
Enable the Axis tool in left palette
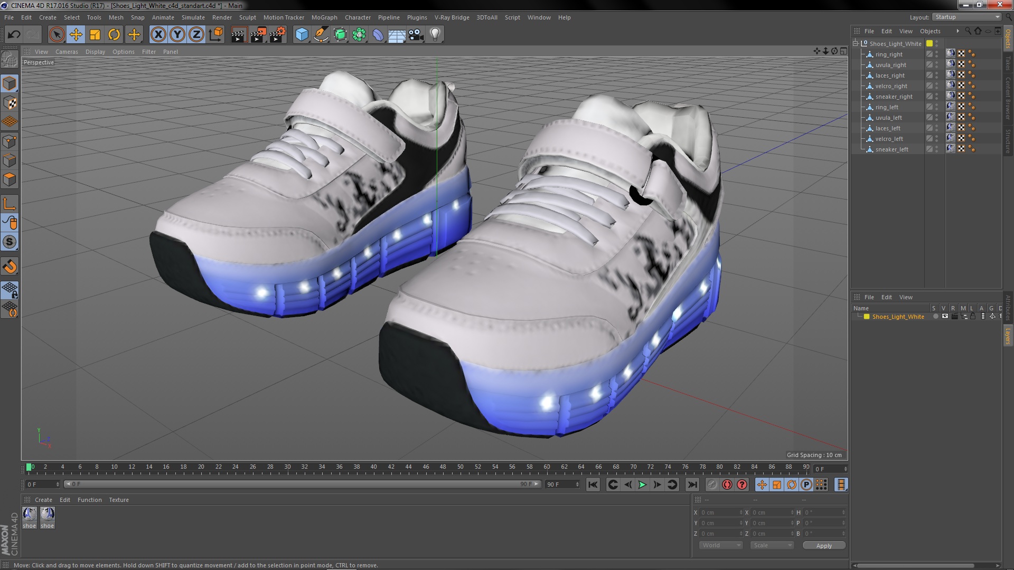(10, 204)
